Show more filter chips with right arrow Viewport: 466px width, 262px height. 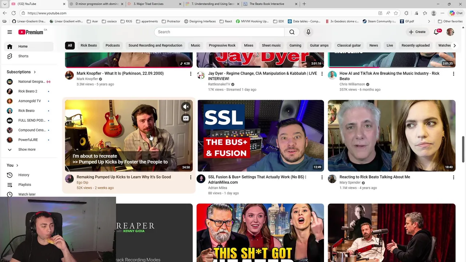454,45
